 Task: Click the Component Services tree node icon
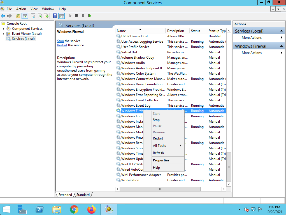(x=9, y=29)
